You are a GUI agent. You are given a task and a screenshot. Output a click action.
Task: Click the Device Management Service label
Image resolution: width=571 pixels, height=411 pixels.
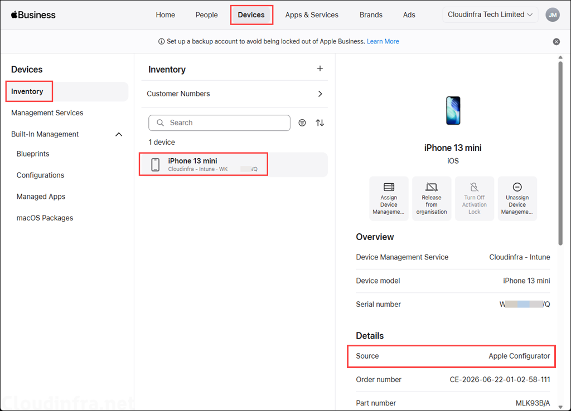click(402, 257)
